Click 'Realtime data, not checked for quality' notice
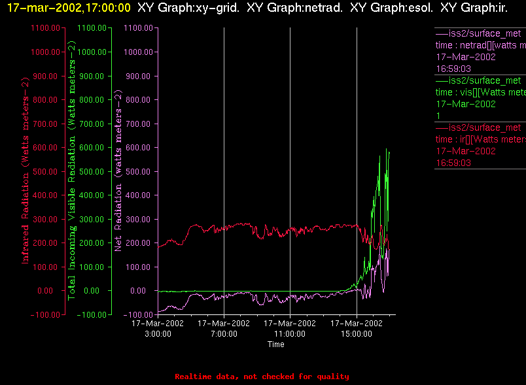The image size is (526, 385). 262,377
